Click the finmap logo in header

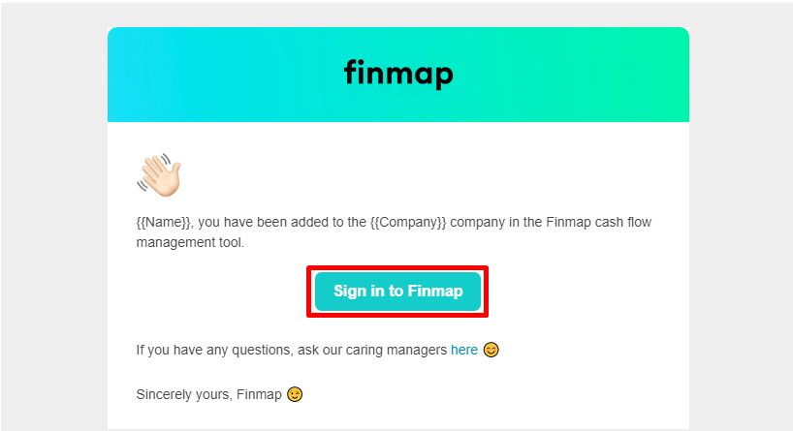[x=398, y=74]
